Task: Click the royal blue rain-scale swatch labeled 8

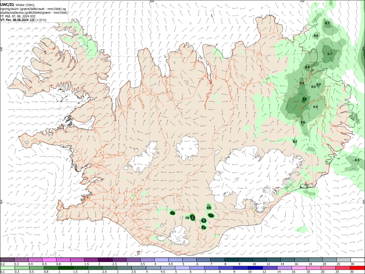Action: (x=226, y=268)
